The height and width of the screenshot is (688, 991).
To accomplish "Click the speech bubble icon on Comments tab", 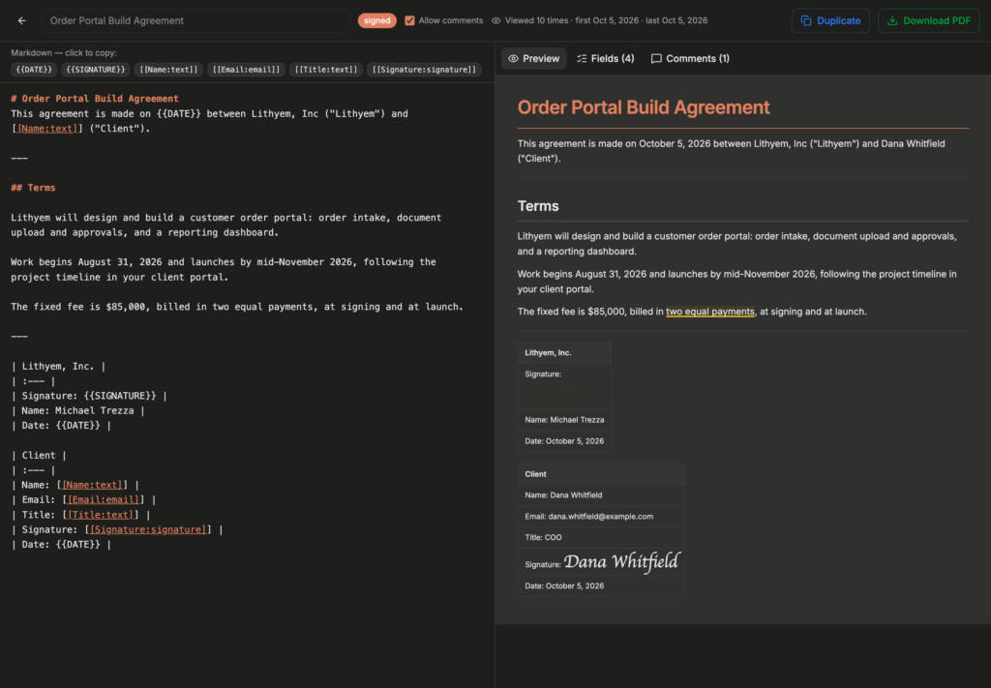I will (x=657, y=59).
